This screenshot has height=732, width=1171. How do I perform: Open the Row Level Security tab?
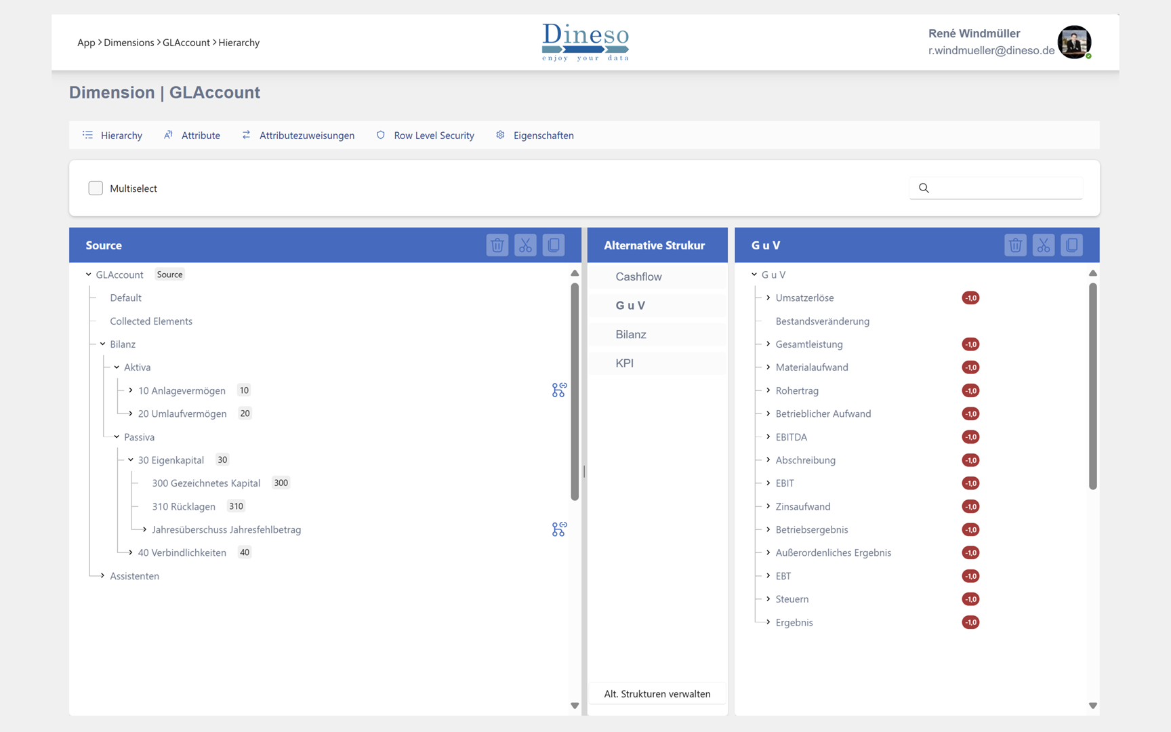pos(434,136)
